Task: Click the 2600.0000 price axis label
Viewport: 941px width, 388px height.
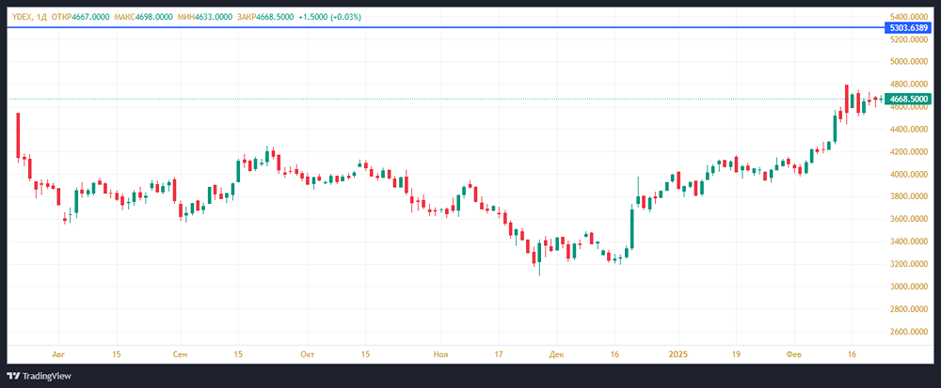Action: click(910, 332)
